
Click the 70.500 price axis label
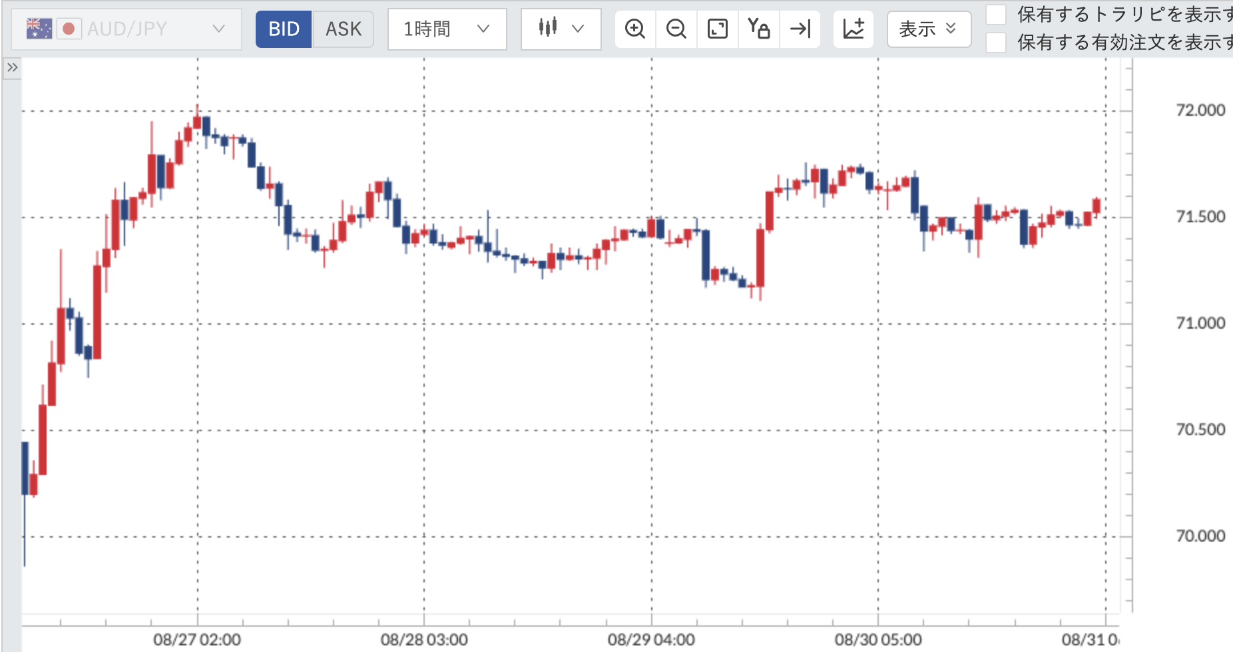click(1200, 430)
